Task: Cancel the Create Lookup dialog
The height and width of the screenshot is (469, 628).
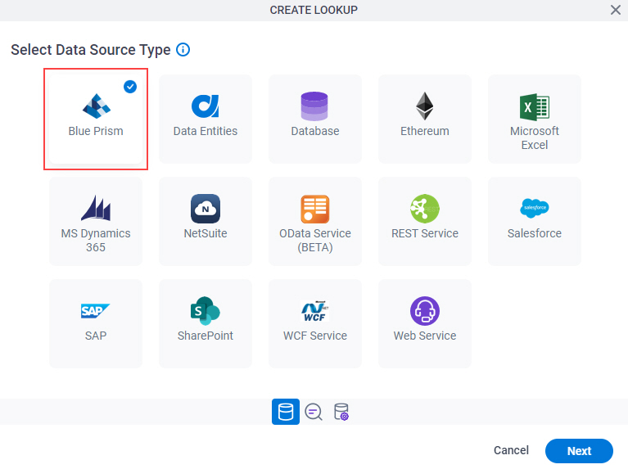Action: tap(511, 450)
